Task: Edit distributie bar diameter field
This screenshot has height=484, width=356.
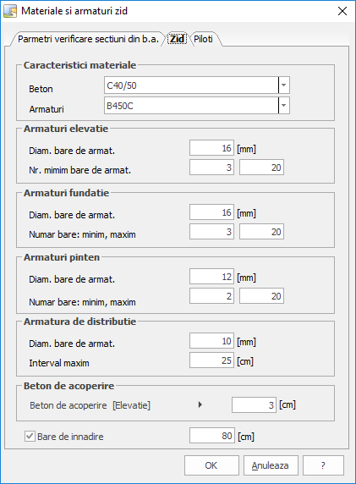Action: [x=211, y=341]
